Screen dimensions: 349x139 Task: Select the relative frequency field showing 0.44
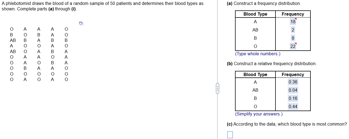(293, 107)
